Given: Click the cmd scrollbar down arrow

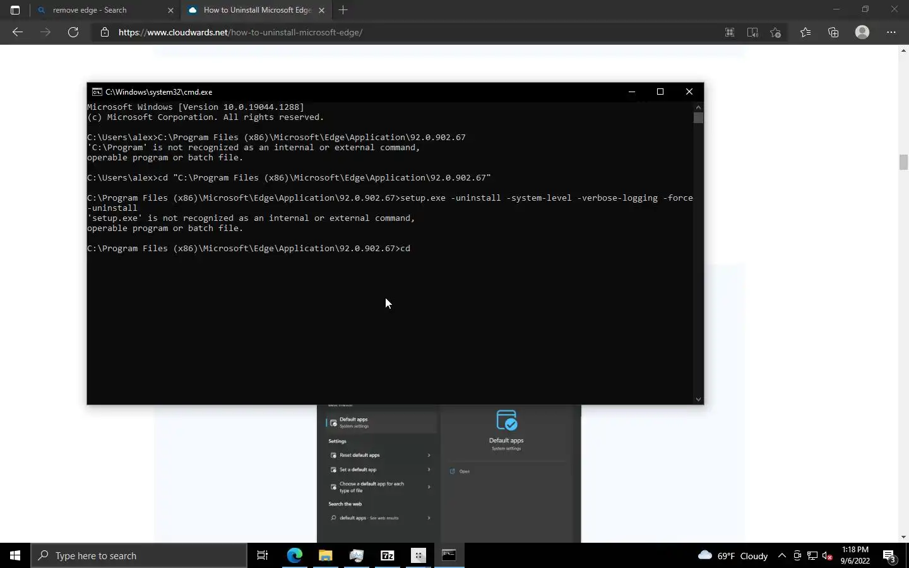Looking at the screenshot, I should point(698,399).
